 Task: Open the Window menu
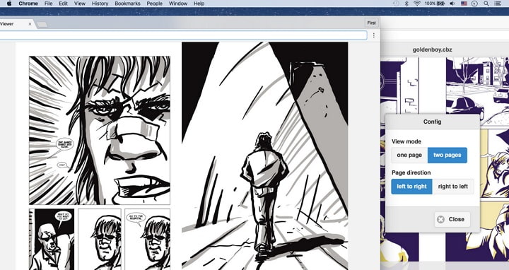[x=178, y=4]
